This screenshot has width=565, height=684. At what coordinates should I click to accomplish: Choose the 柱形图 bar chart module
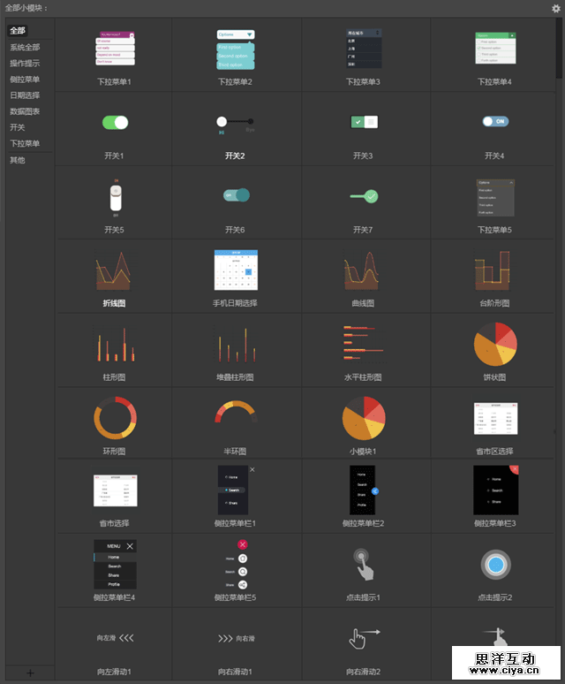pyautogui.click(x=115, y=345)
